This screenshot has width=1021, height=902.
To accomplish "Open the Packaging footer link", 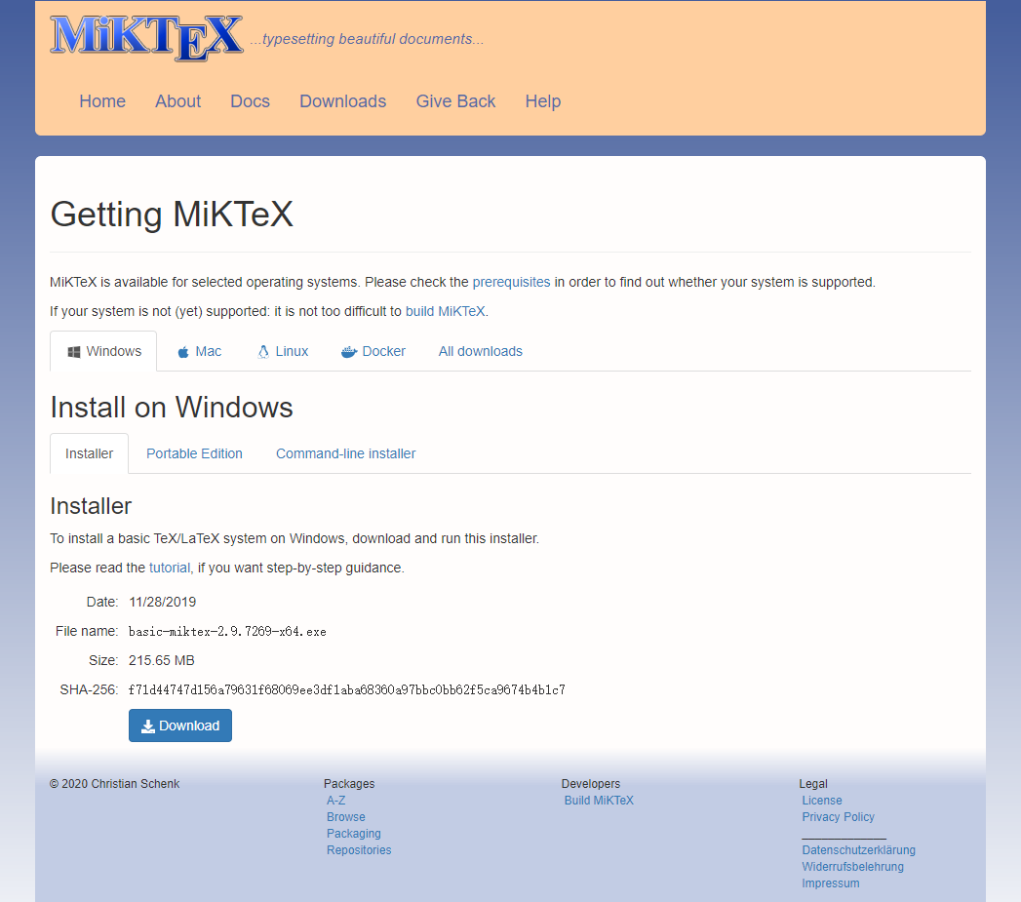I will point(354,834).
